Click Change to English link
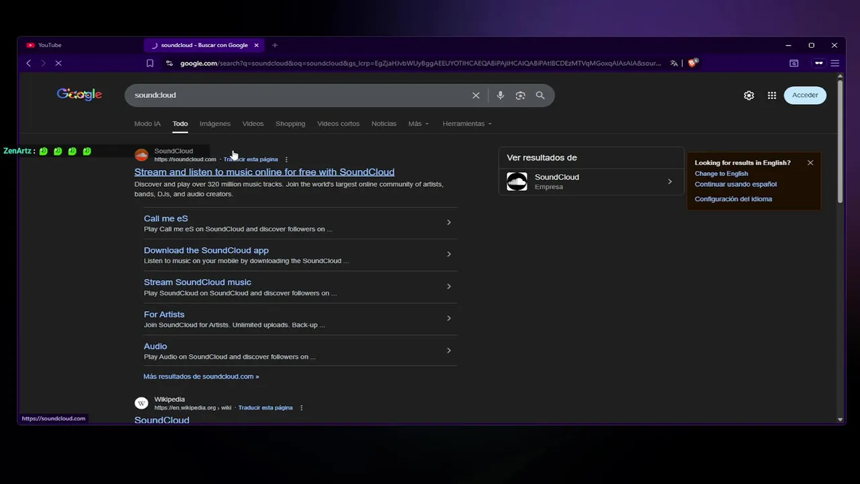 pos(721,173)
